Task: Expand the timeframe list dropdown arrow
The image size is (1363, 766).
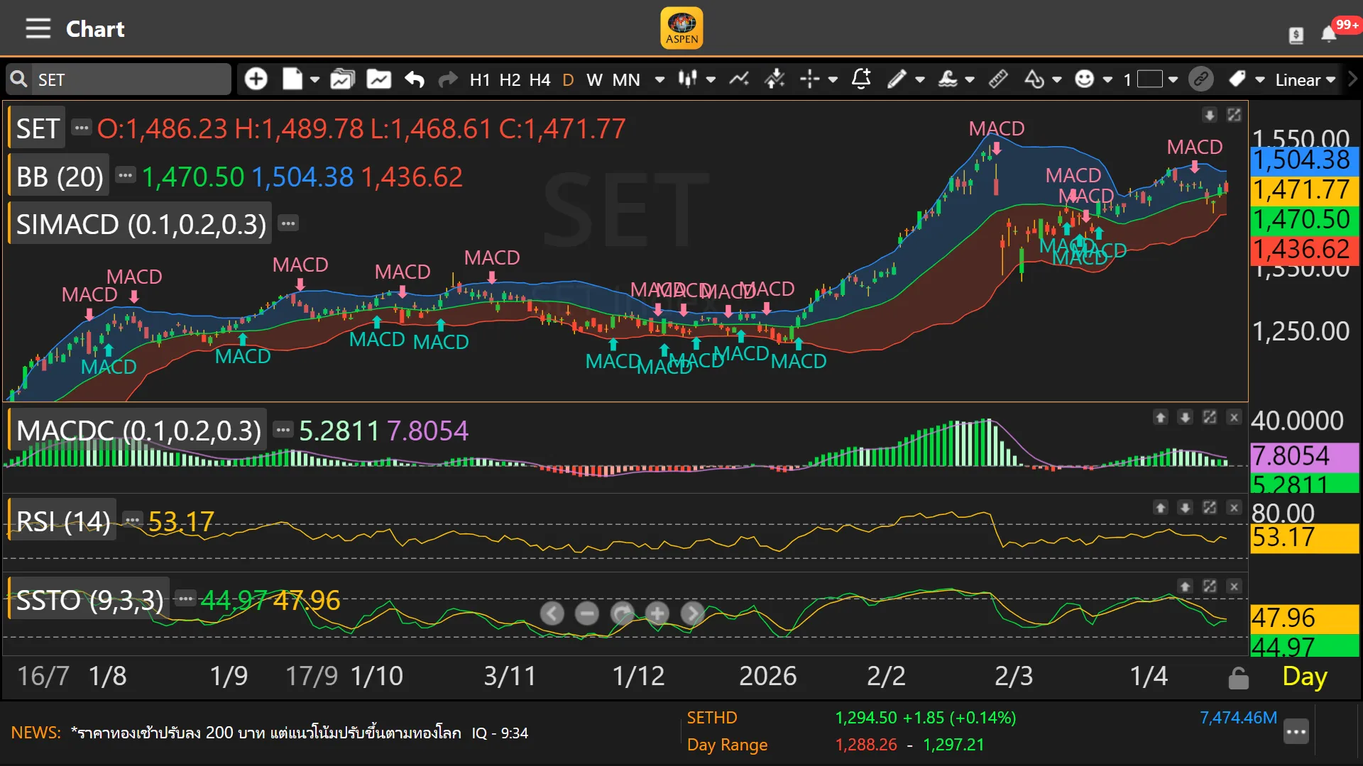Action: click(x=659, y=79)
